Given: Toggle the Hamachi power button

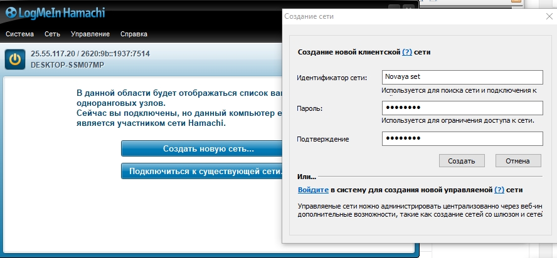Looking at the screenshot, I should pos(15,59).
